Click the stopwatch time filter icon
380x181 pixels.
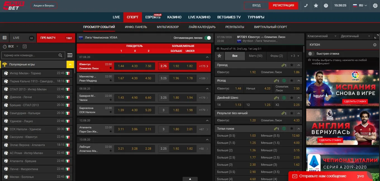pos(4,46)
